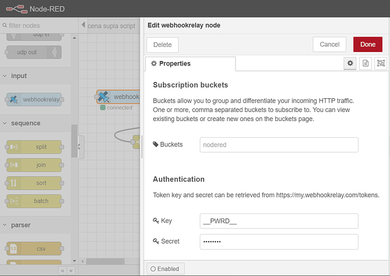Select the sort node in palette
The image size is (390, 276).
[34, 183]
